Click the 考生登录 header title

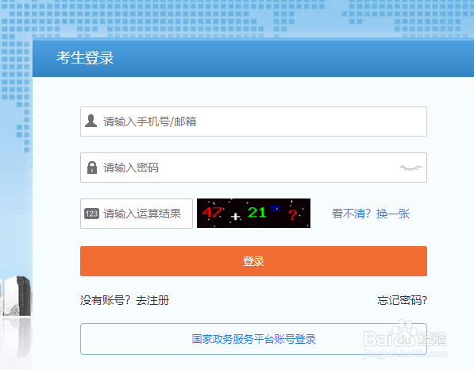pyautogui.click(x=85, y=57)
